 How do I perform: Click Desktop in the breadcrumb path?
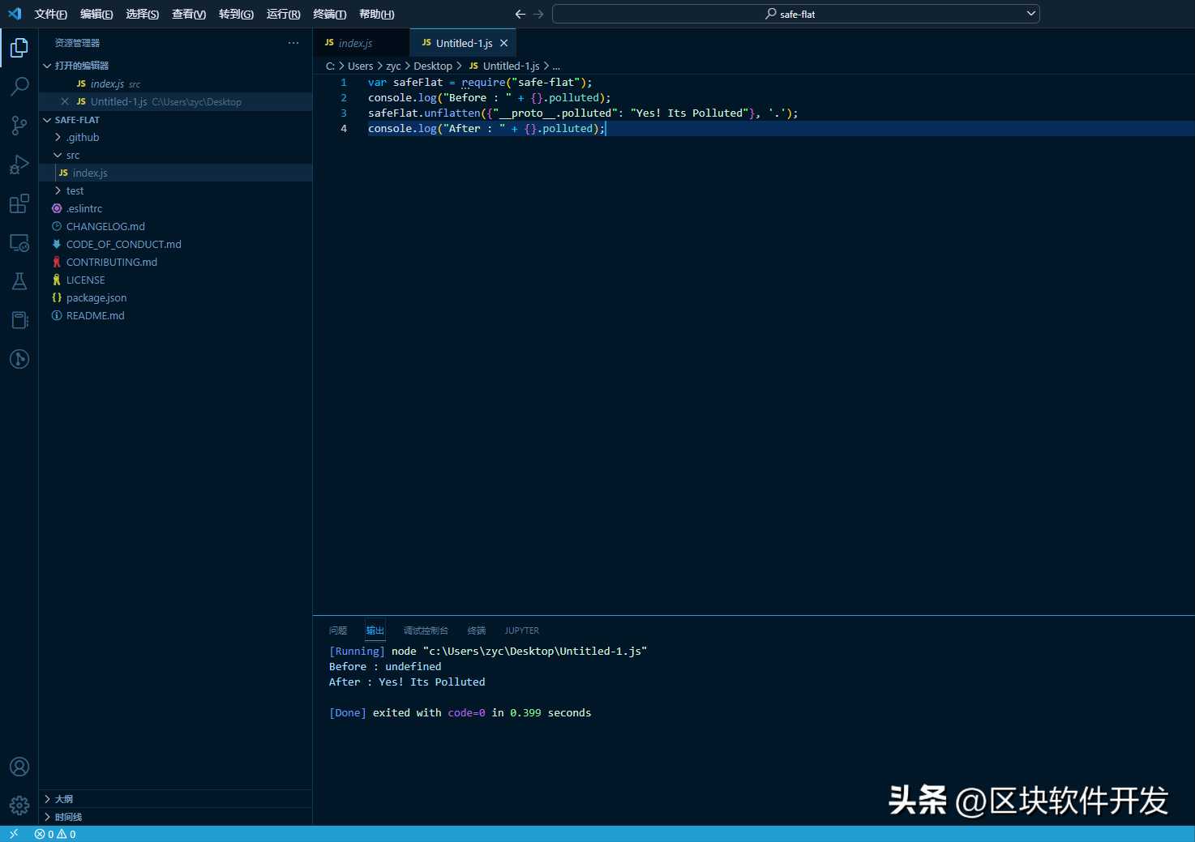click(433, 66)
